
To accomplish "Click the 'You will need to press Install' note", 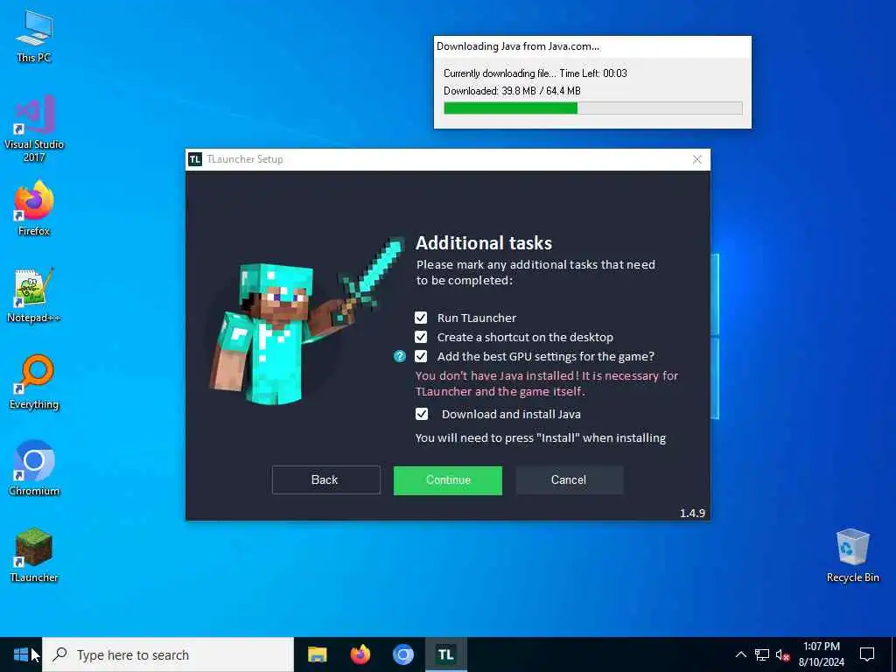I will (541, 438).
